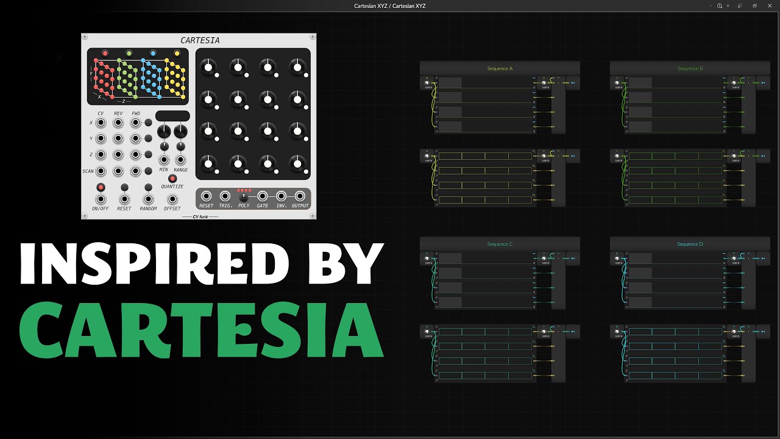The width and height of the screenshot is (780, 439).
Task: Click the GATE output jack
Action: [263, 196]
